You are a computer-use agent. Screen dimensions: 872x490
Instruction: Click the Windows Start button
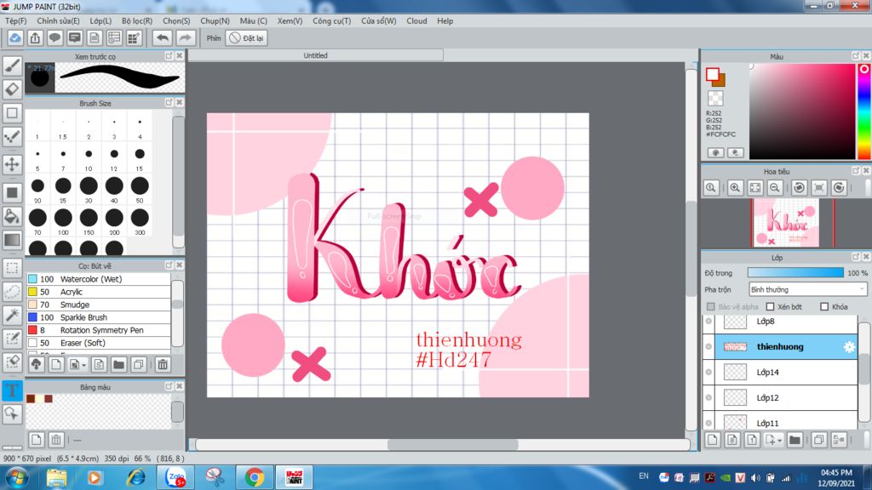click(x=17, y=477)
